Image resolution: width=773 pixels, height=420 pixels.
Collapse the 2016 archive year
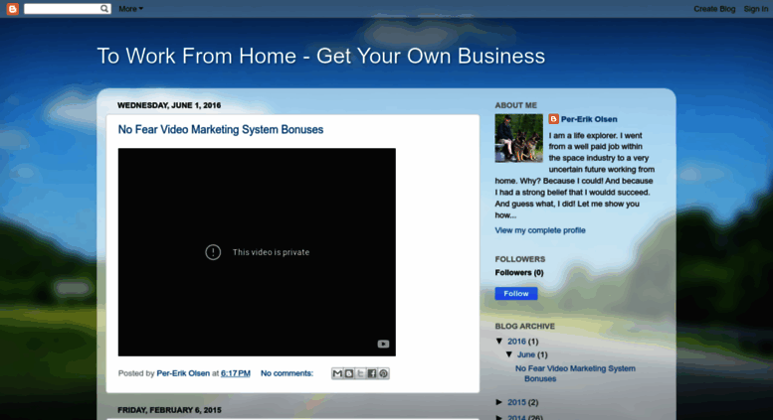point(499,341)
